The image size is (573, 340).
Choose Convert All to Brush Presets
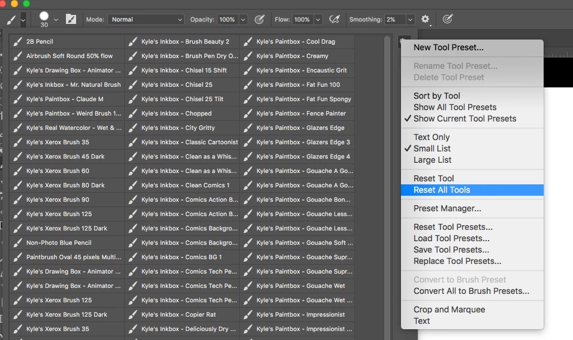[472, 291]
